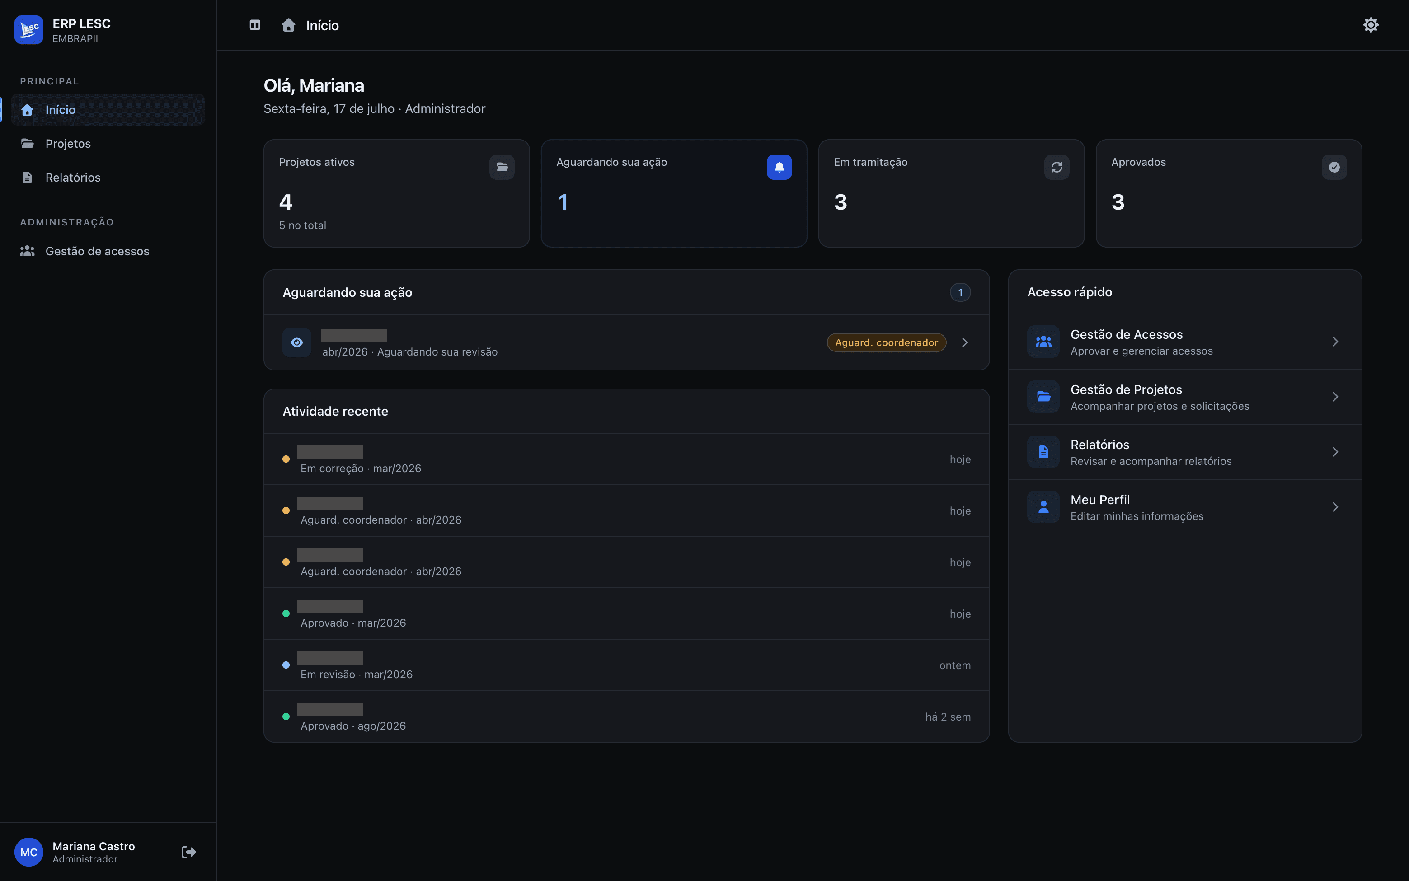Open the Aprovado · ago/2026 activity row
The width and height of the screenshot is (1409, 881).
point(626,717)
